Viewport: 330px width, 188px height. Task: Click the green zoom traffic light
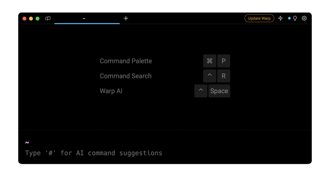pos(38,18)
